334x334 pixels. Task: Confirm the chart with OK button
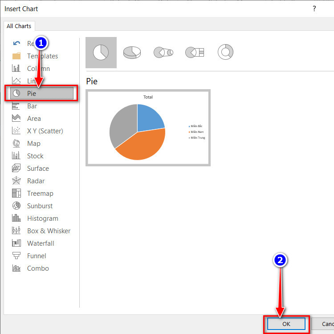tap(286, 324)
